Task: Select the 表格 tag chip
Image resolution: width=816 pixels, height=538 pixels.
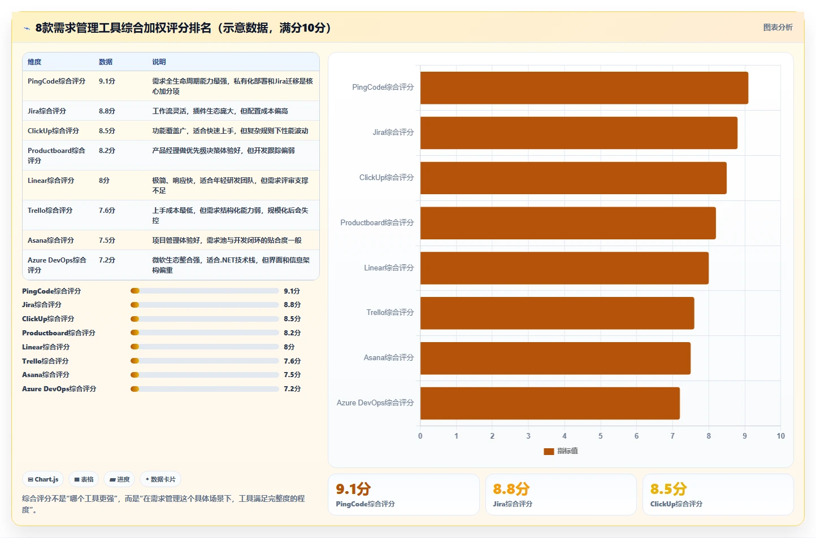Action: click(84, 479)
